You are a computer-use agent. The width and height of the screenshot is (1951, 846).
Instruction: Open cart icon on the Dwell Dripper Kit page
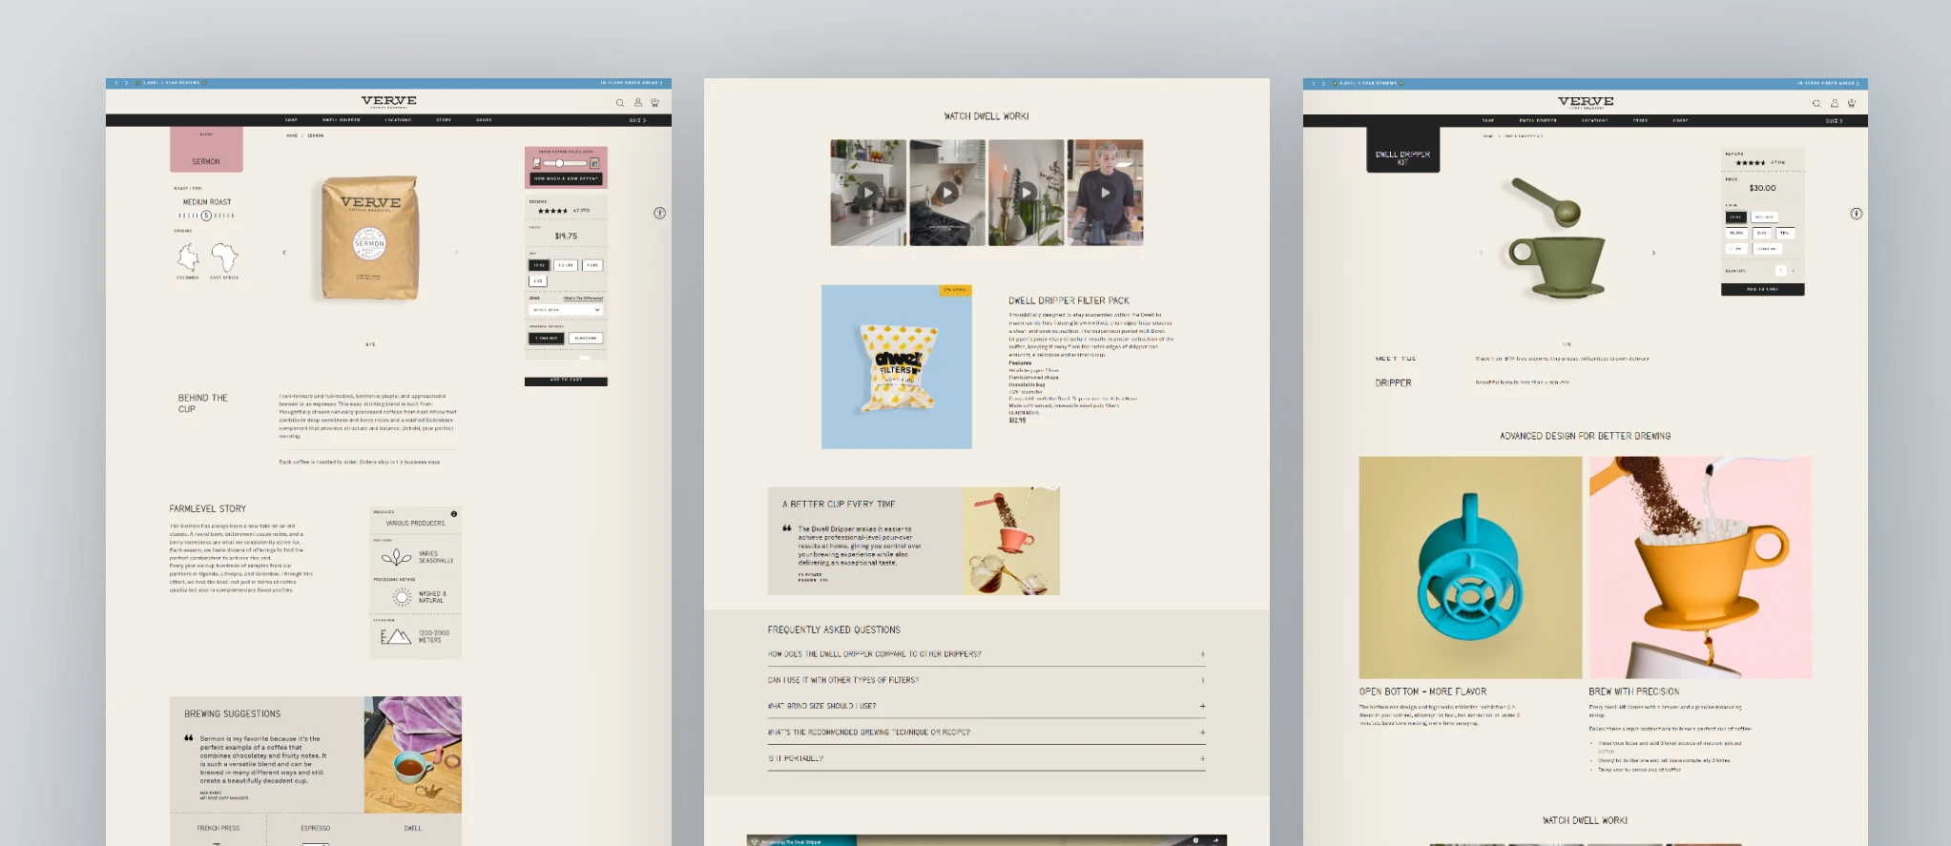pyautogui.click(x=1851, y=103)
